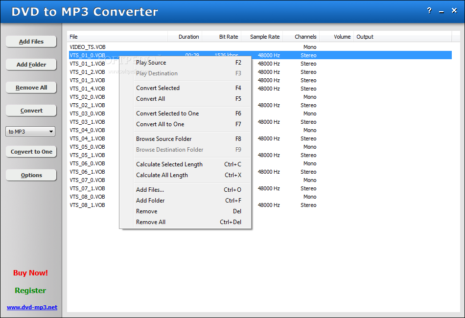Select the VTS_01_2.VOB file row
465x318 pixels.
[x=87, y=72]
